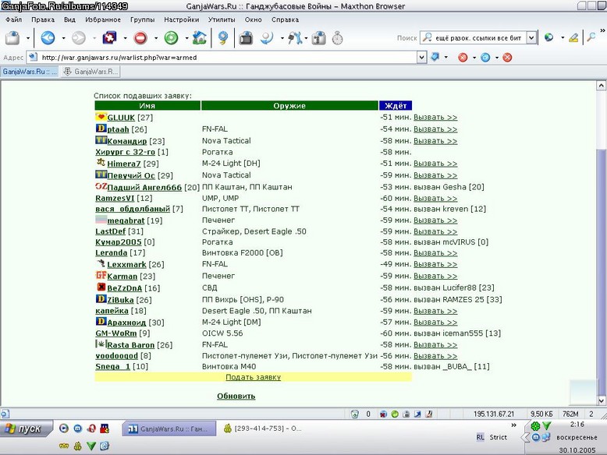
Task: Click in the Поиск search field
Action: coord(479,38)
